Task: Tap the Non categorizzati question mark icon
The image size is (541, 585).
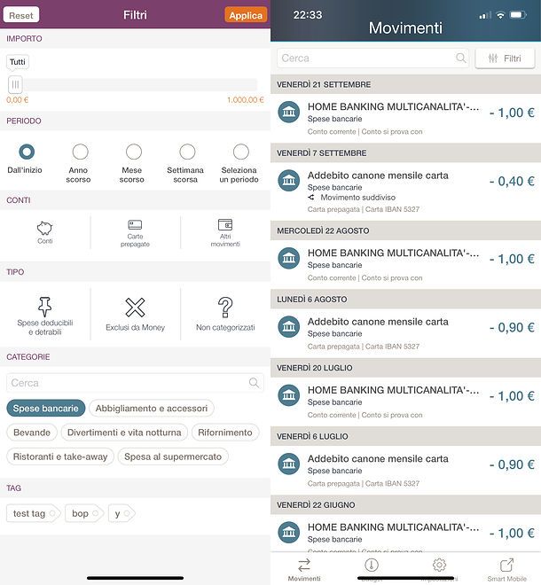Action: 225,308
